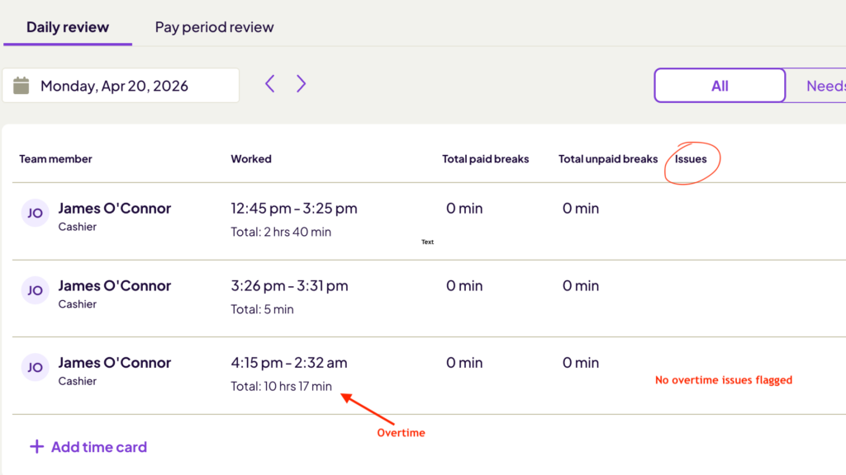Click JO avatar in the 3:26 pm row
Viewport: 846px width, 475px height.
(x=35, y=290)
